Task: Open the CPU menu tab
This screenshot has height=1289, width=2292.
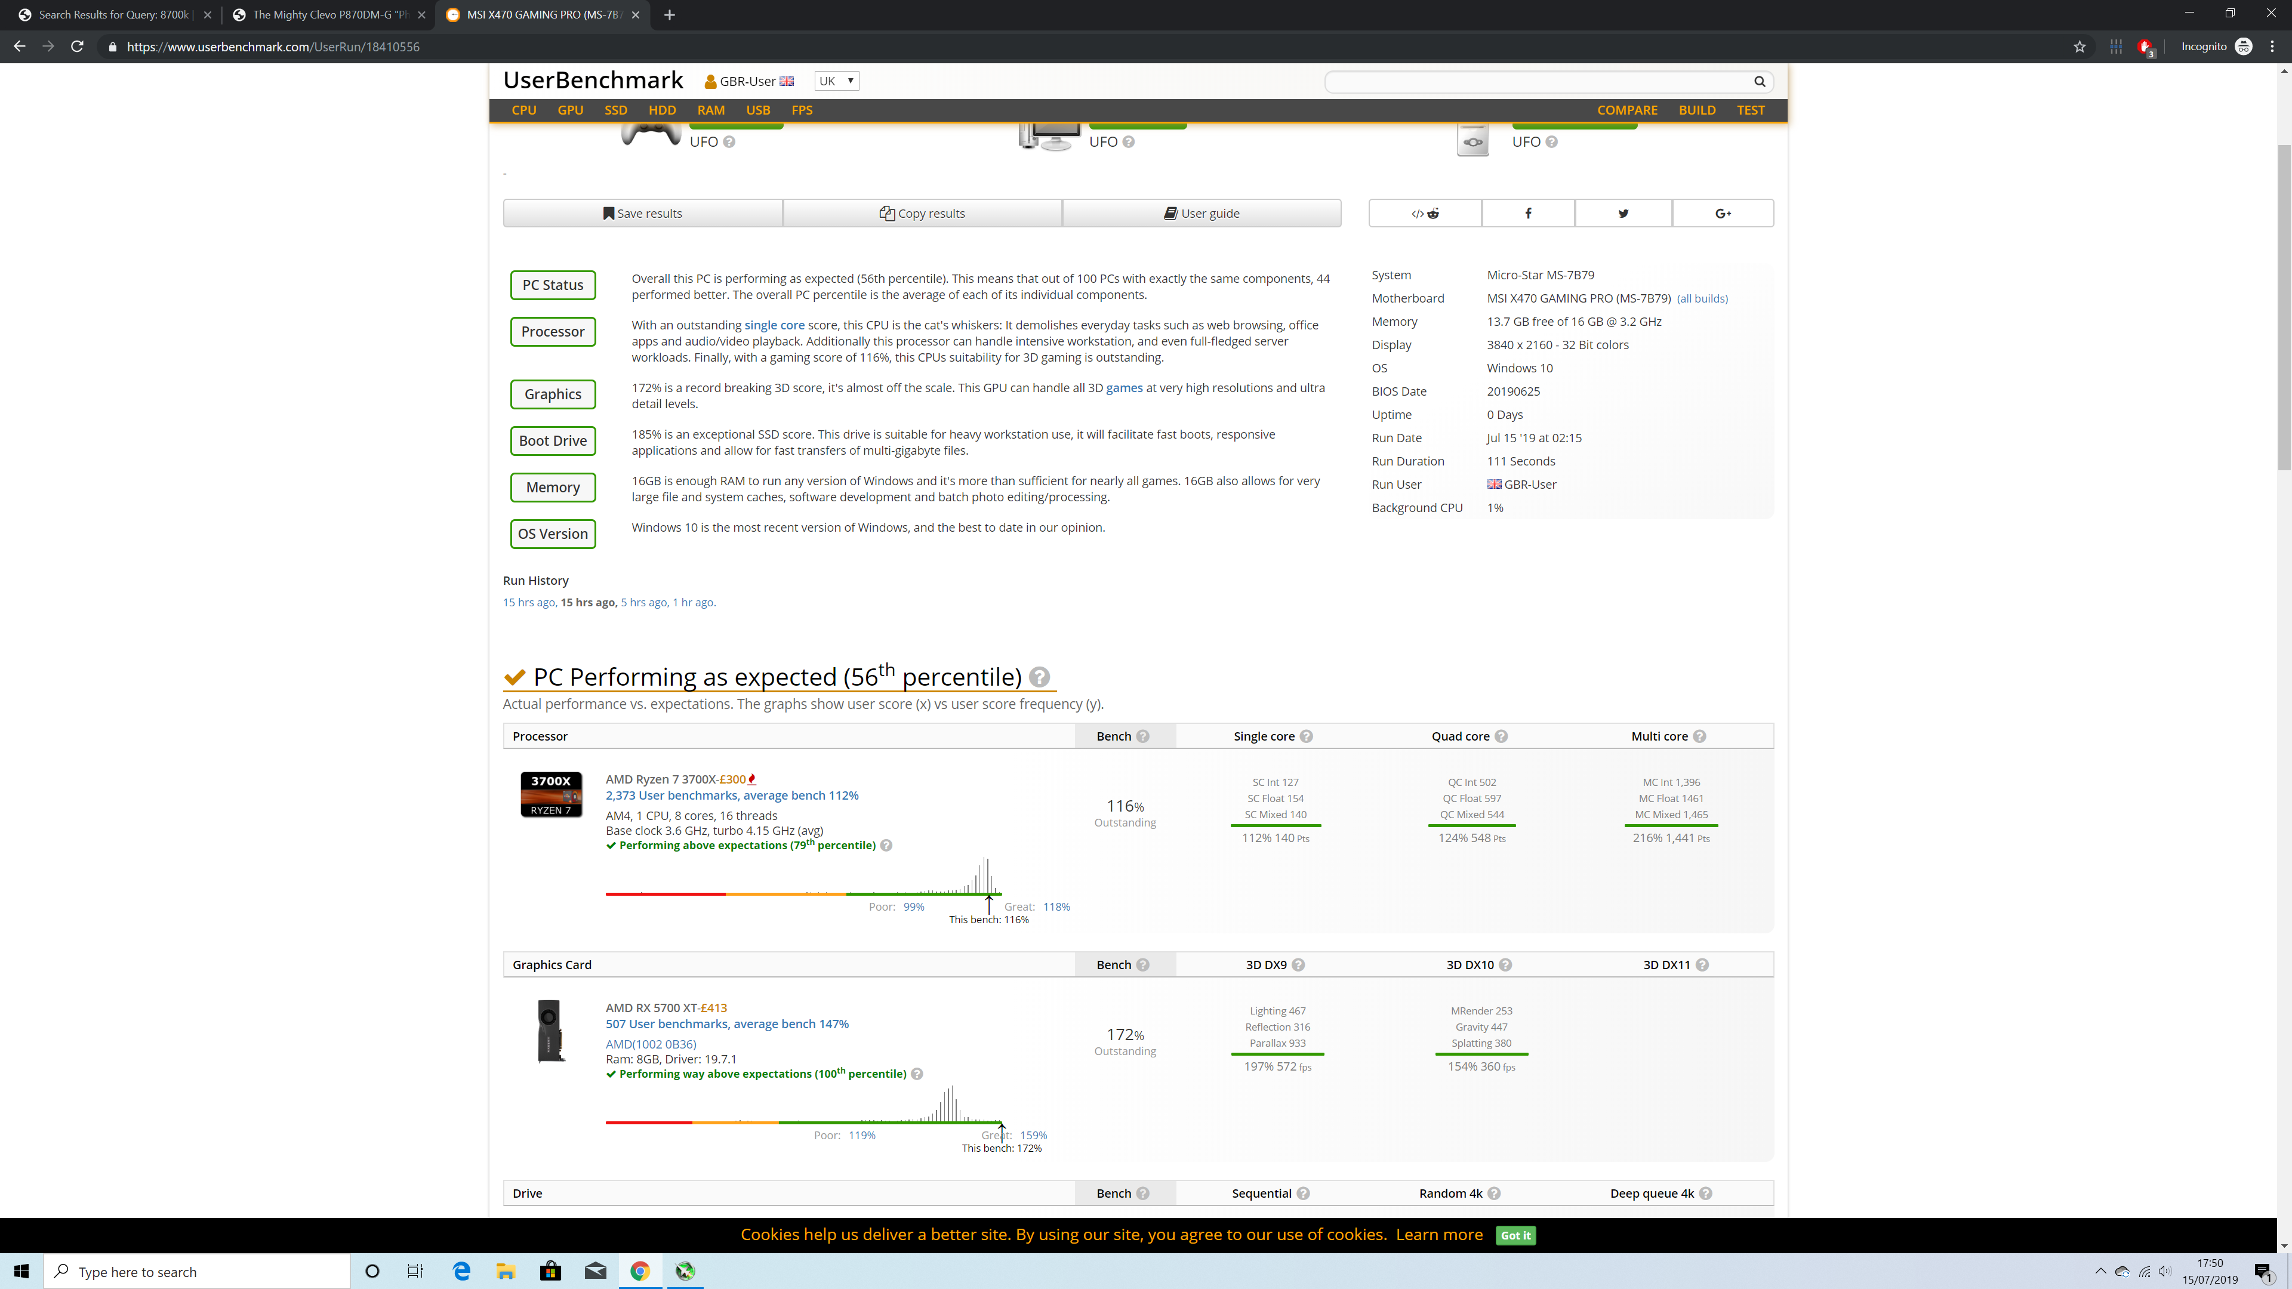Action: point(524,110)
